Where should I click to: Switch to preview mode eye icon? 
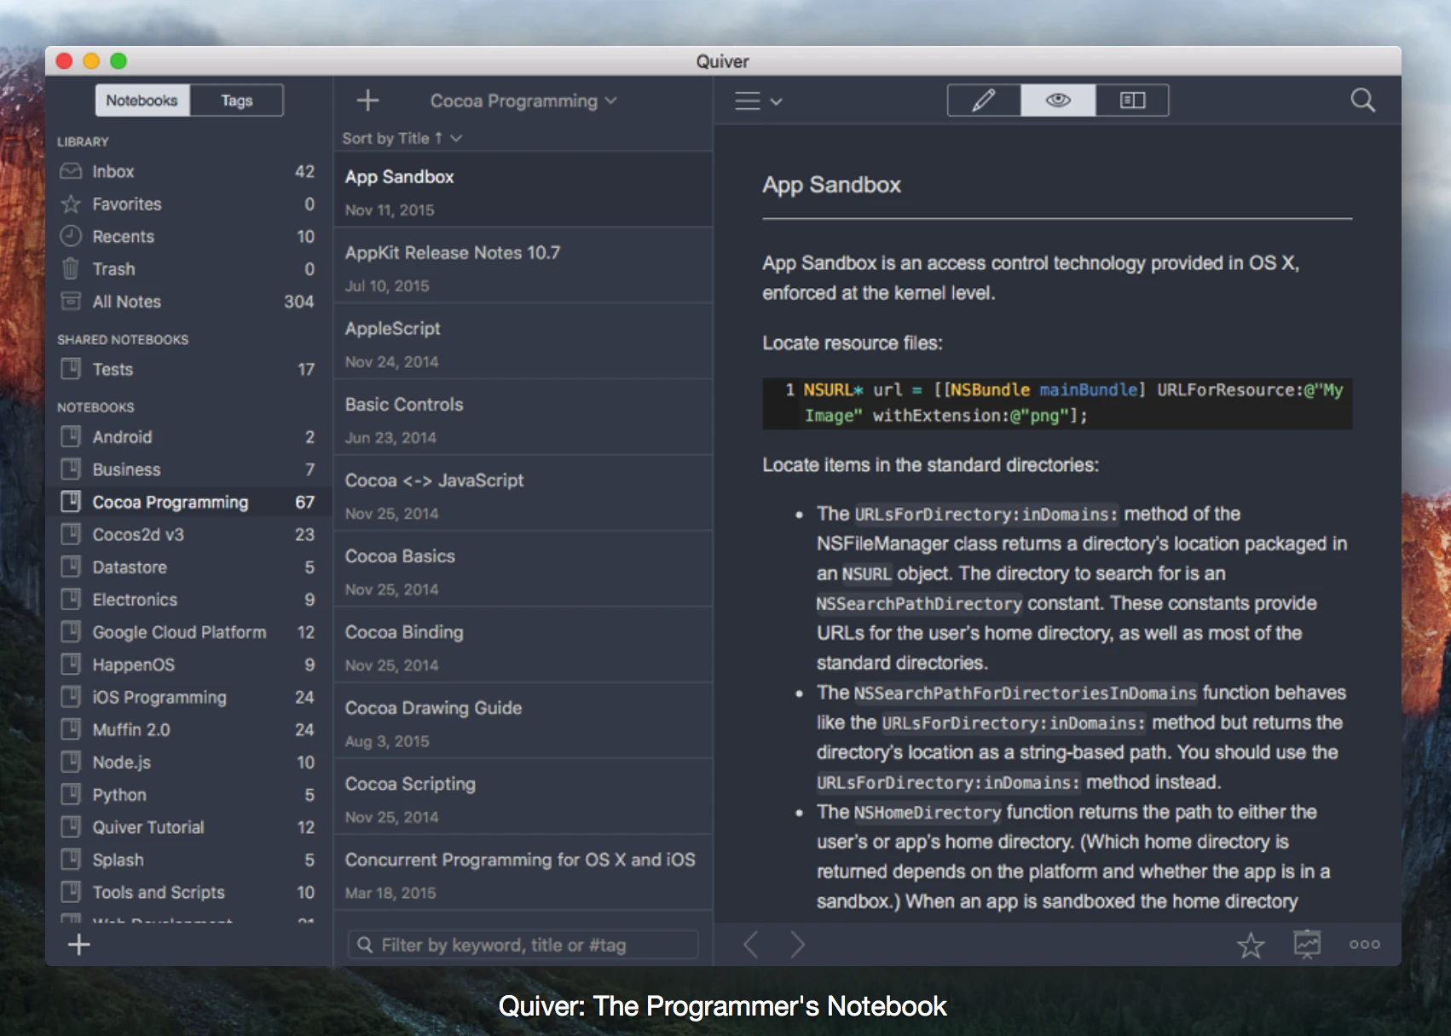pos(1058,101)
